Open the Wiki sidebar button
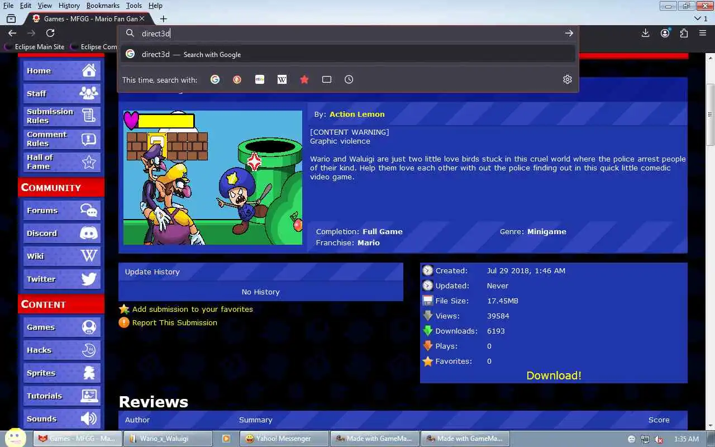This screenshot has width=715, height=447. click(61, 256)
